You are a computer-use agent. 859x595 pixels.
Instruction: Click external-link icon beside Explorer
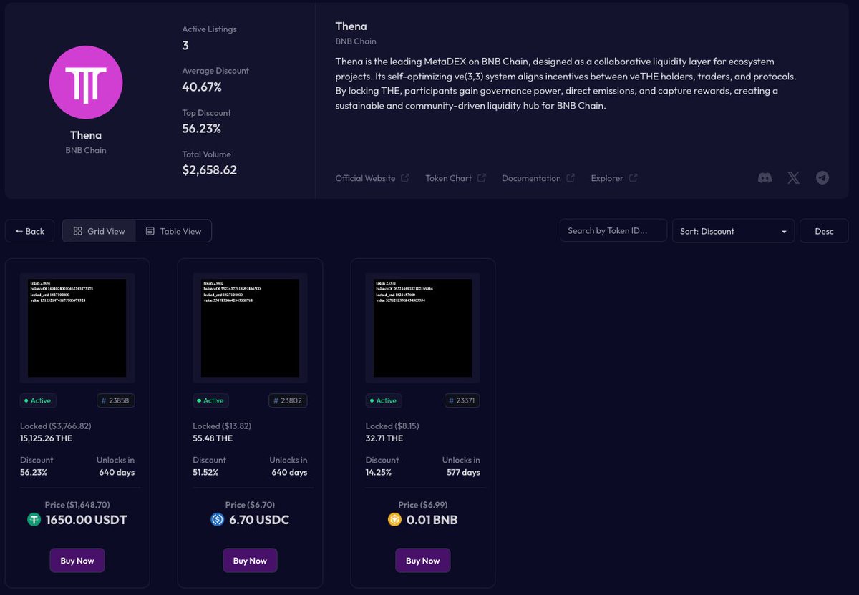634,178
